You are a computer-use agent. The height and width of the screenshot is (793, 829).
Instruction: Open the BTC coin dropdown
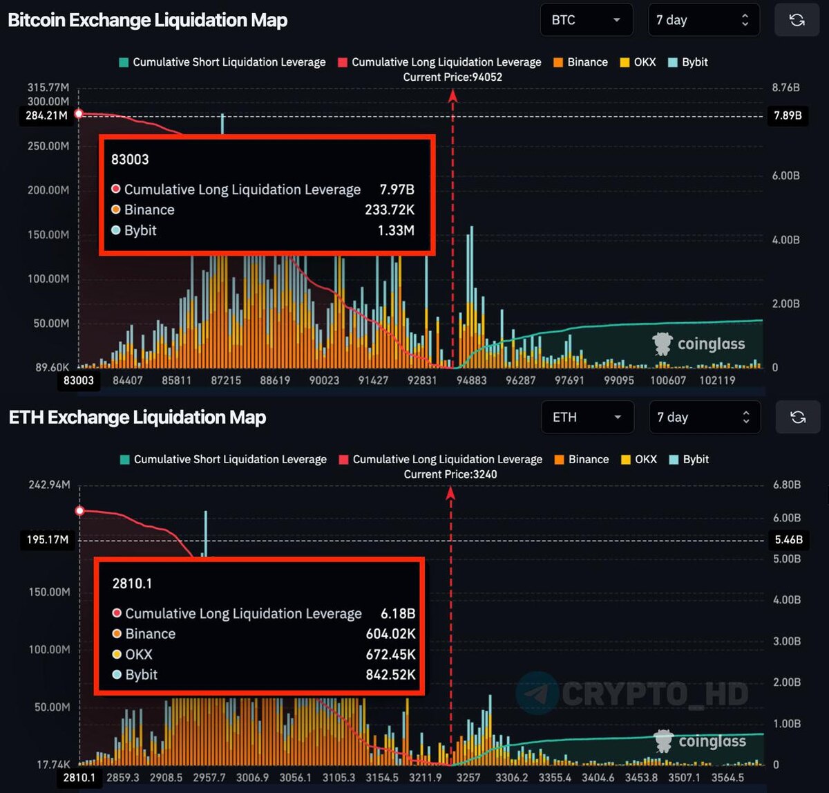(586, 20)
